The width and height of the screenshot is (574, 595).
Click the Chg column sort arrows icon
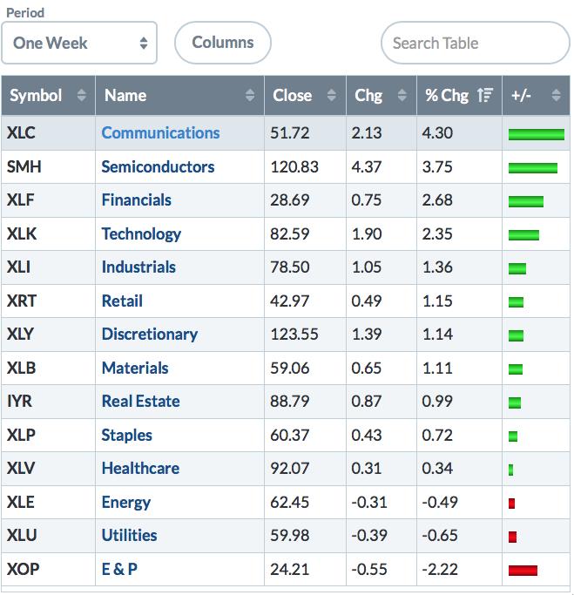coord(401,96)
